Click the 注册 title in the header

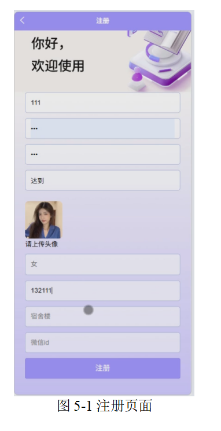[x=103, y=21]
